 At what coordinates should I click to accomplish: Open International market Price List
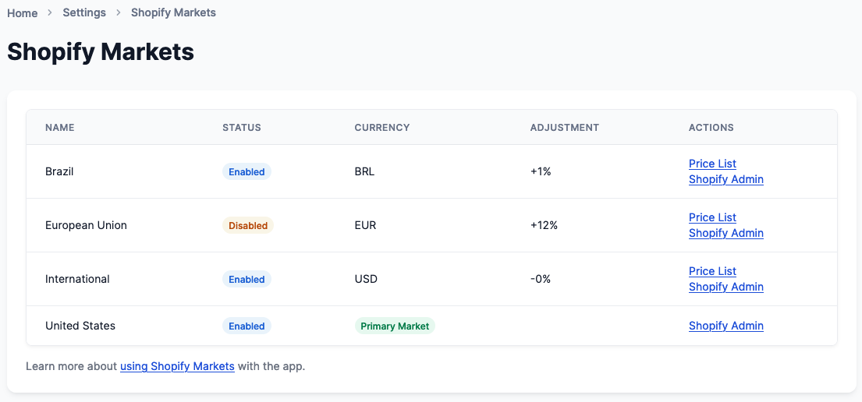pos(712,271)
